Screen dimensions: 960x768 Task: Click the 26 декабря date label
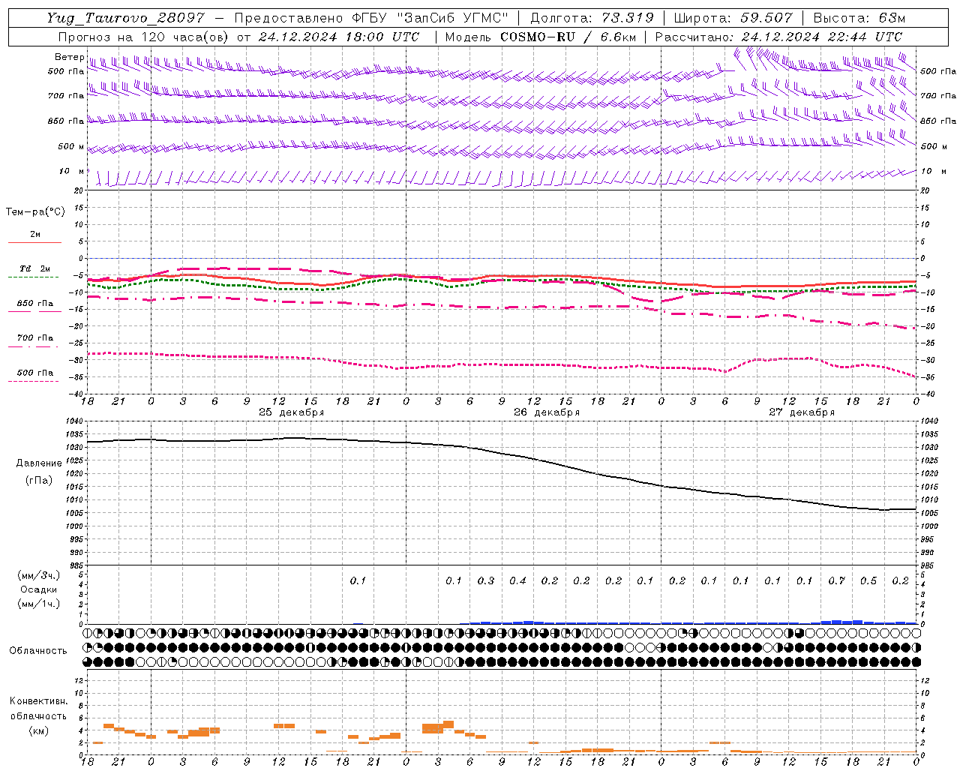point(547,412)
